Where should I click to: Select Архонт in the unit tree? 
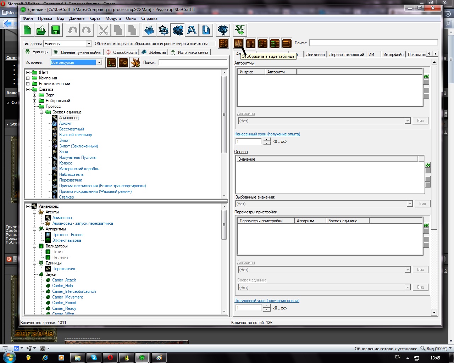coord(65,123)
